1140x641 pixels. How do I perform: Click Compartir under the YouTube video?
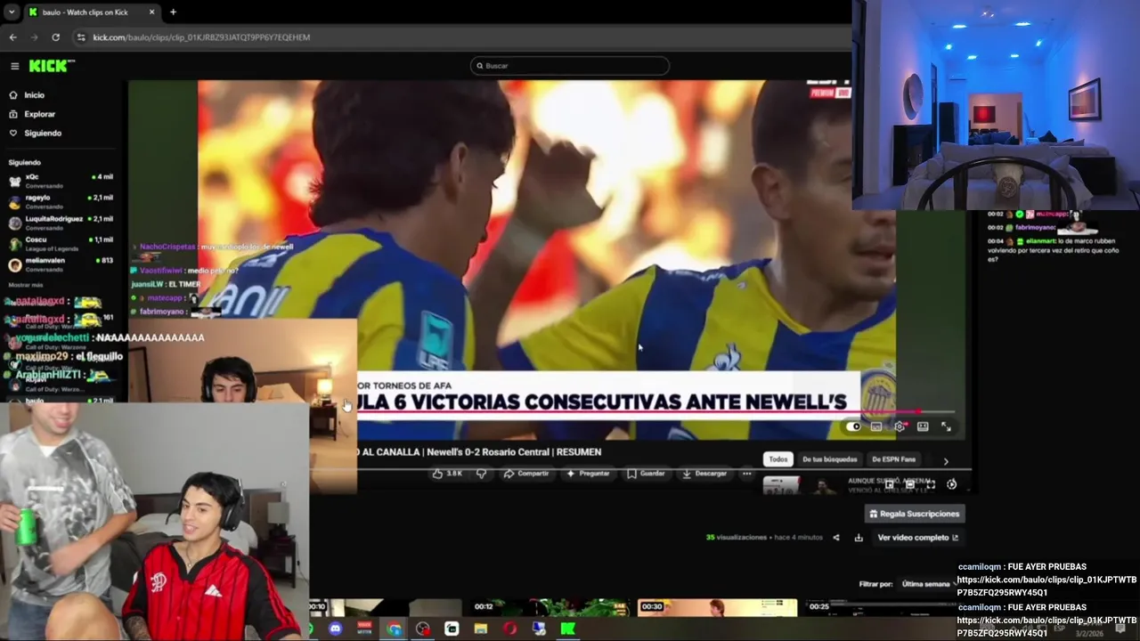click(525, 474)
